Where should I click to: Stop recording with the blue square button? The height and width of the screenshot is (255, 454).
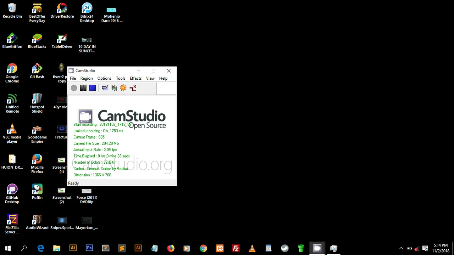(93, 88)
